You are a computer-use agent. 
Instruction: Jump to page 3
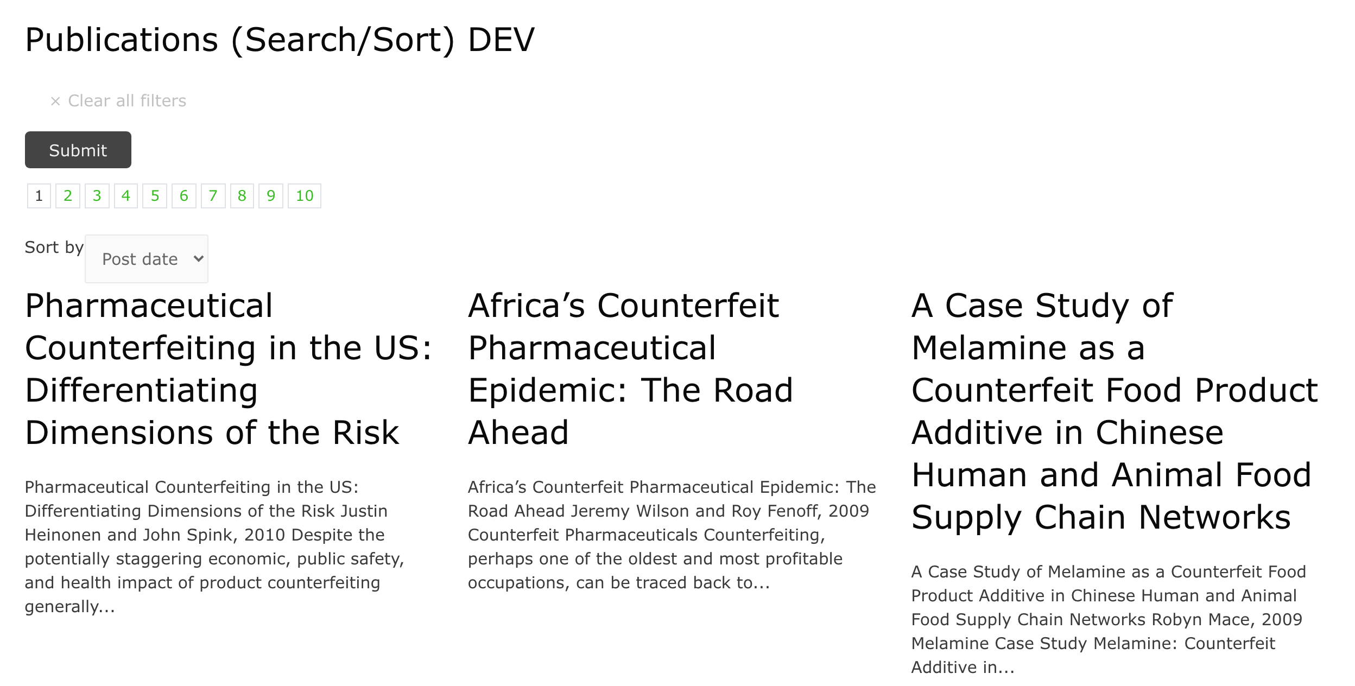[x=97, y=196]
